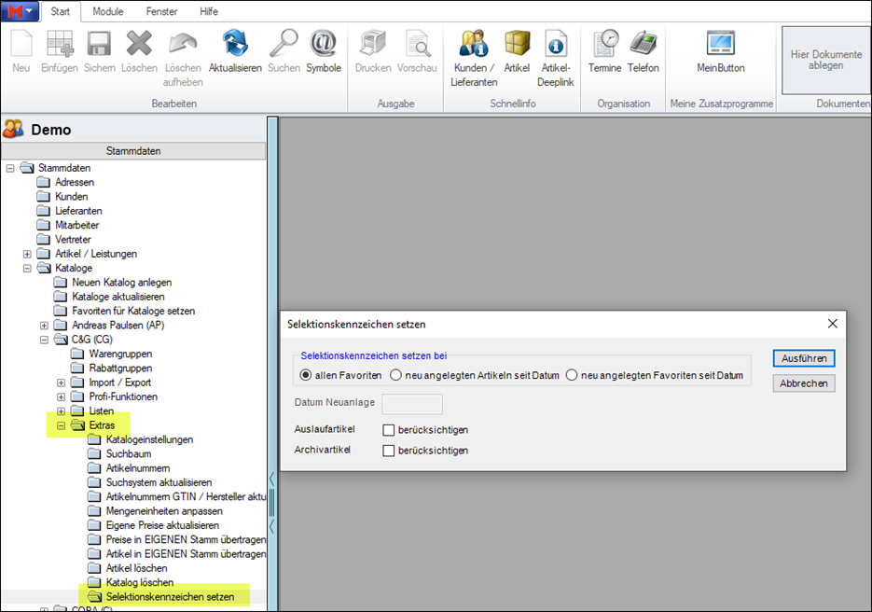The height and width of the screenshot is (612, 872).
Task: Open the Hilfe ribbon tab
Action: 209,11
